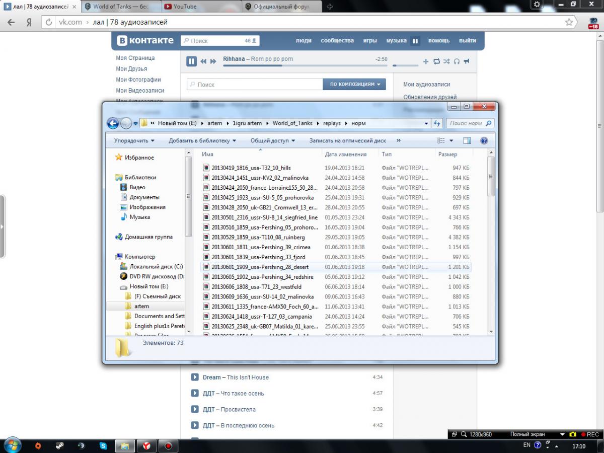Select file 20130601_1909_usa-Pershing_28_desert

click(260, 267)
